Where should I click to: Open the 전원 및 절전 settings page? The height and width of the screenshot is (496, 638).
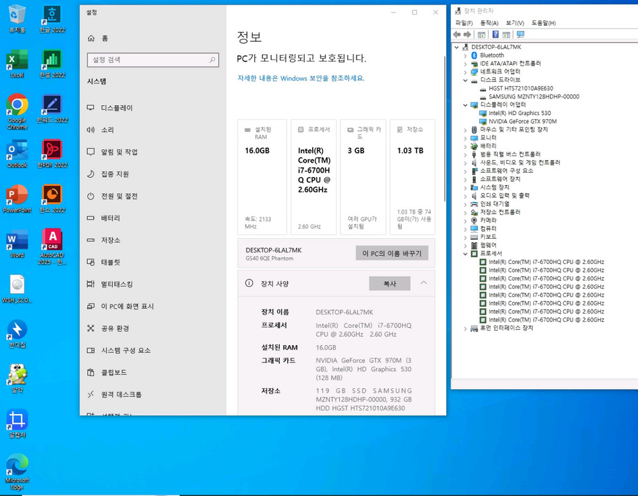coord(153,196)
